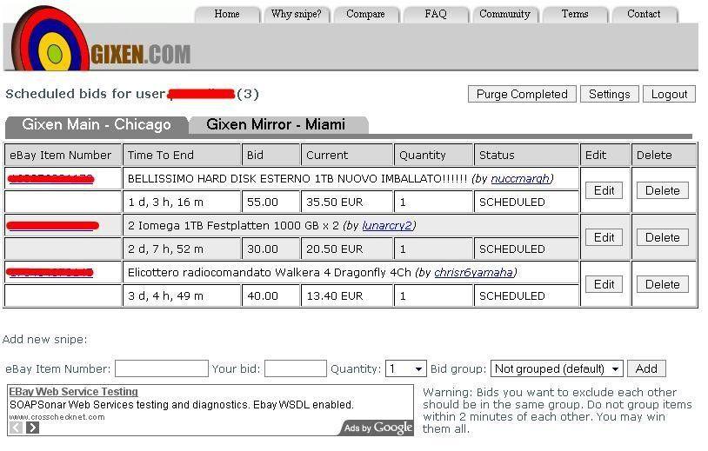This screenshot has width=708, height=451.
Task: Click the Time To End column header
Action: (182, 156)
